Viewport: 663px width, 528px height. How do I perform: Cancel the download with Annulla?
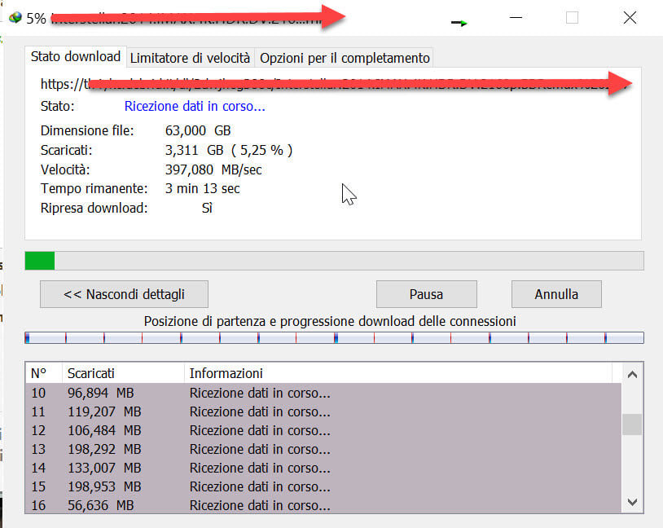pos(556,294)
